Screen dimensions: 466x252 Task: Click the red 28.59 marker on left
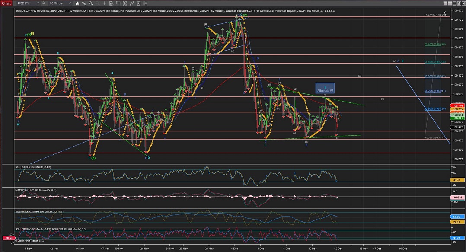point(8,238)
